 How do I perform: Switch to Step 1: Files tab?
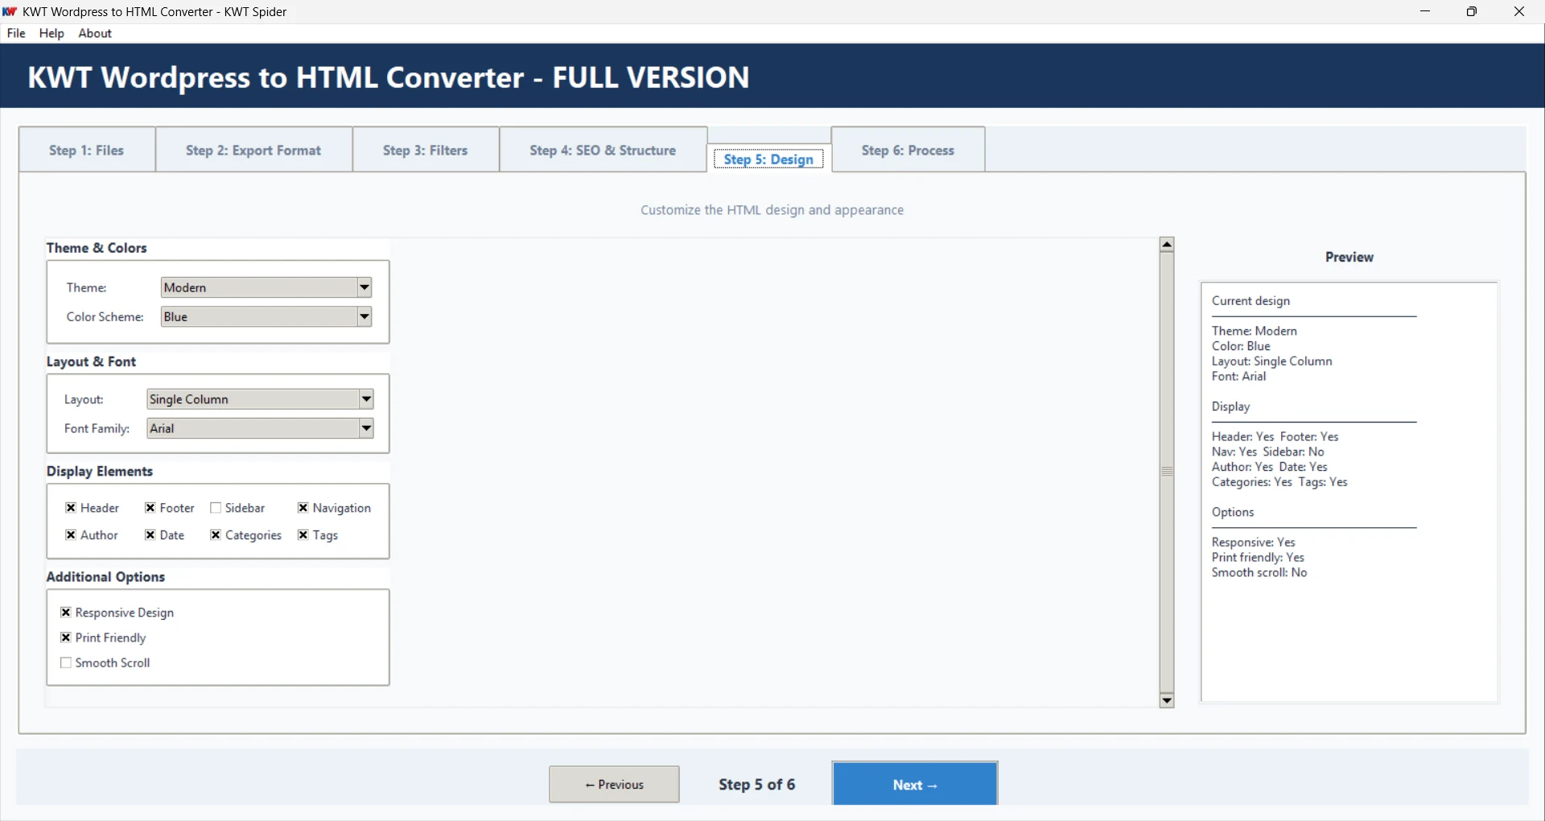coord(87,150)
